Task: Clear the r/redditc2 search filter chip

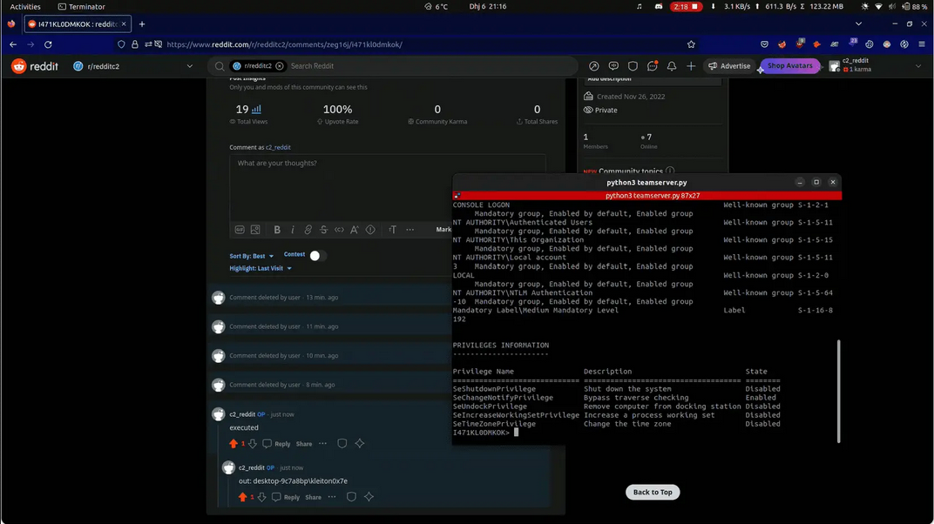Action: (x=280, y=66)
